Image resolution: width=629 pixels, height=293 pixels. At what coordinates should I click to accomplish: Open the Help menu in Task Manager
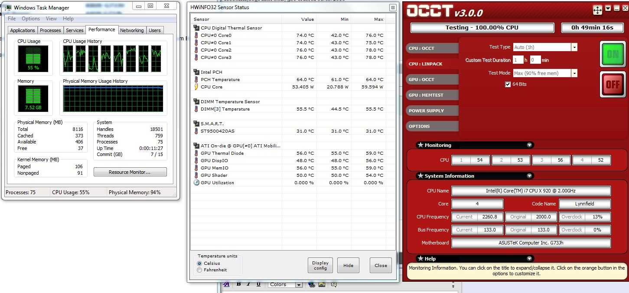tap(68, 19)
